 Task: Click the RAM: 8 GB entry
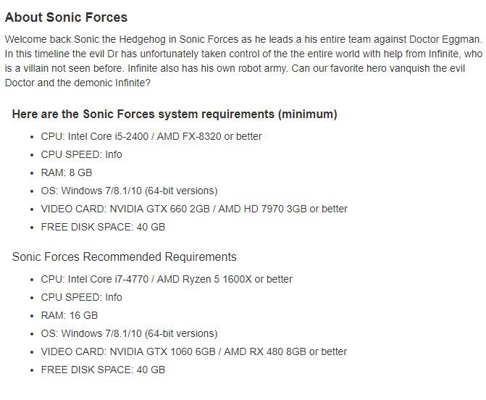(x=66, y=172)
